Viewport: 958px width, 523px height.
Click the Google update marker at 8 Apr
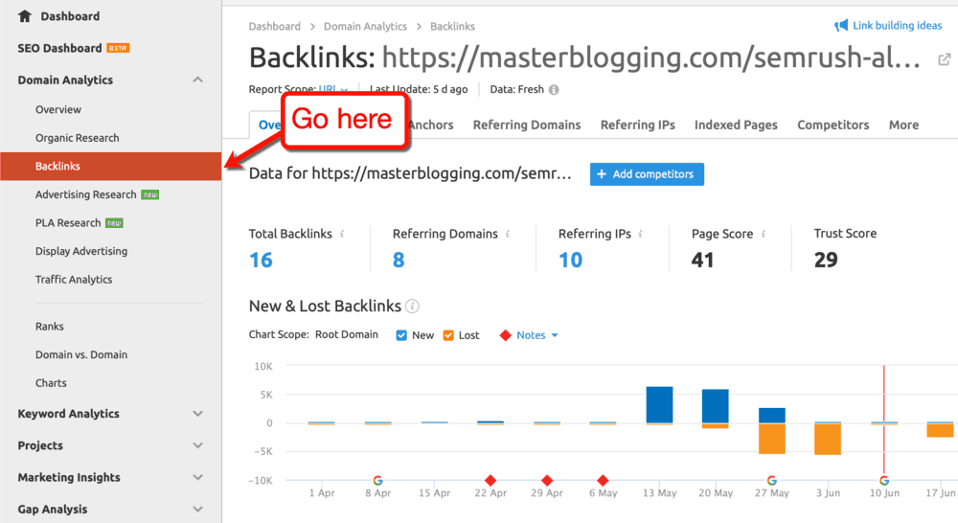tap(378, 481)
